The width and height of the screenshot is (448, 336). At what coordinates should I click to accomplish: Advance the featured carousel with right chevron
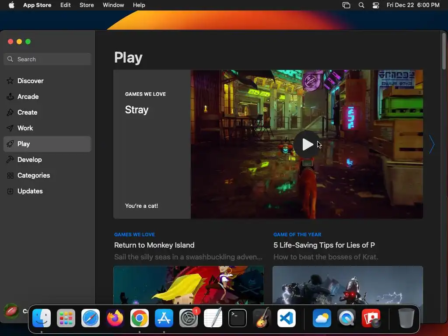coord(431,144)
